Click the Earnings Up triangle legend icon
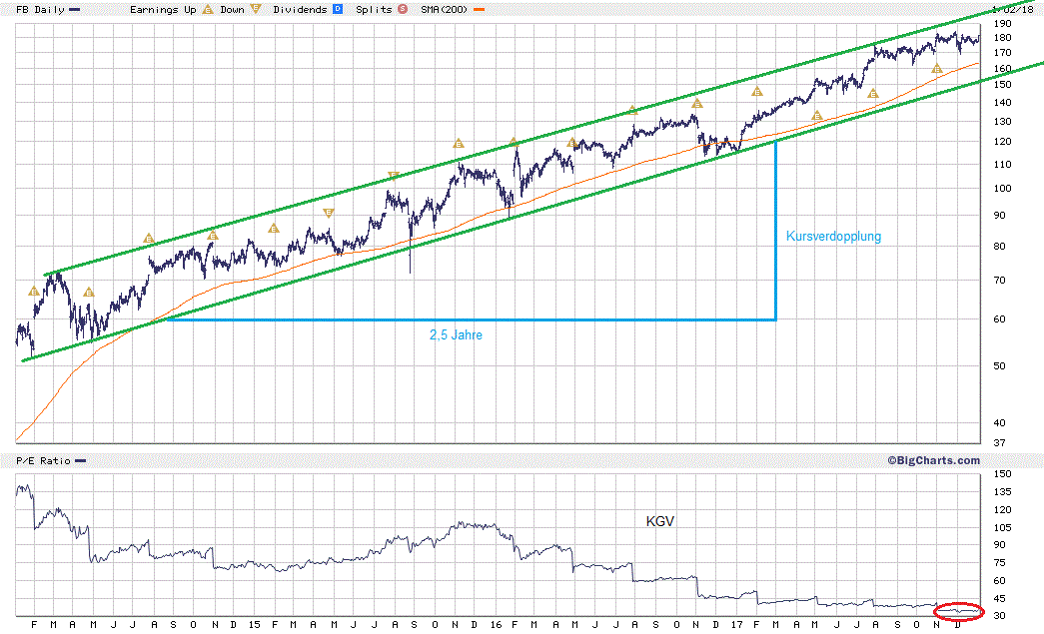1044x634 pixels. (208, 9)
